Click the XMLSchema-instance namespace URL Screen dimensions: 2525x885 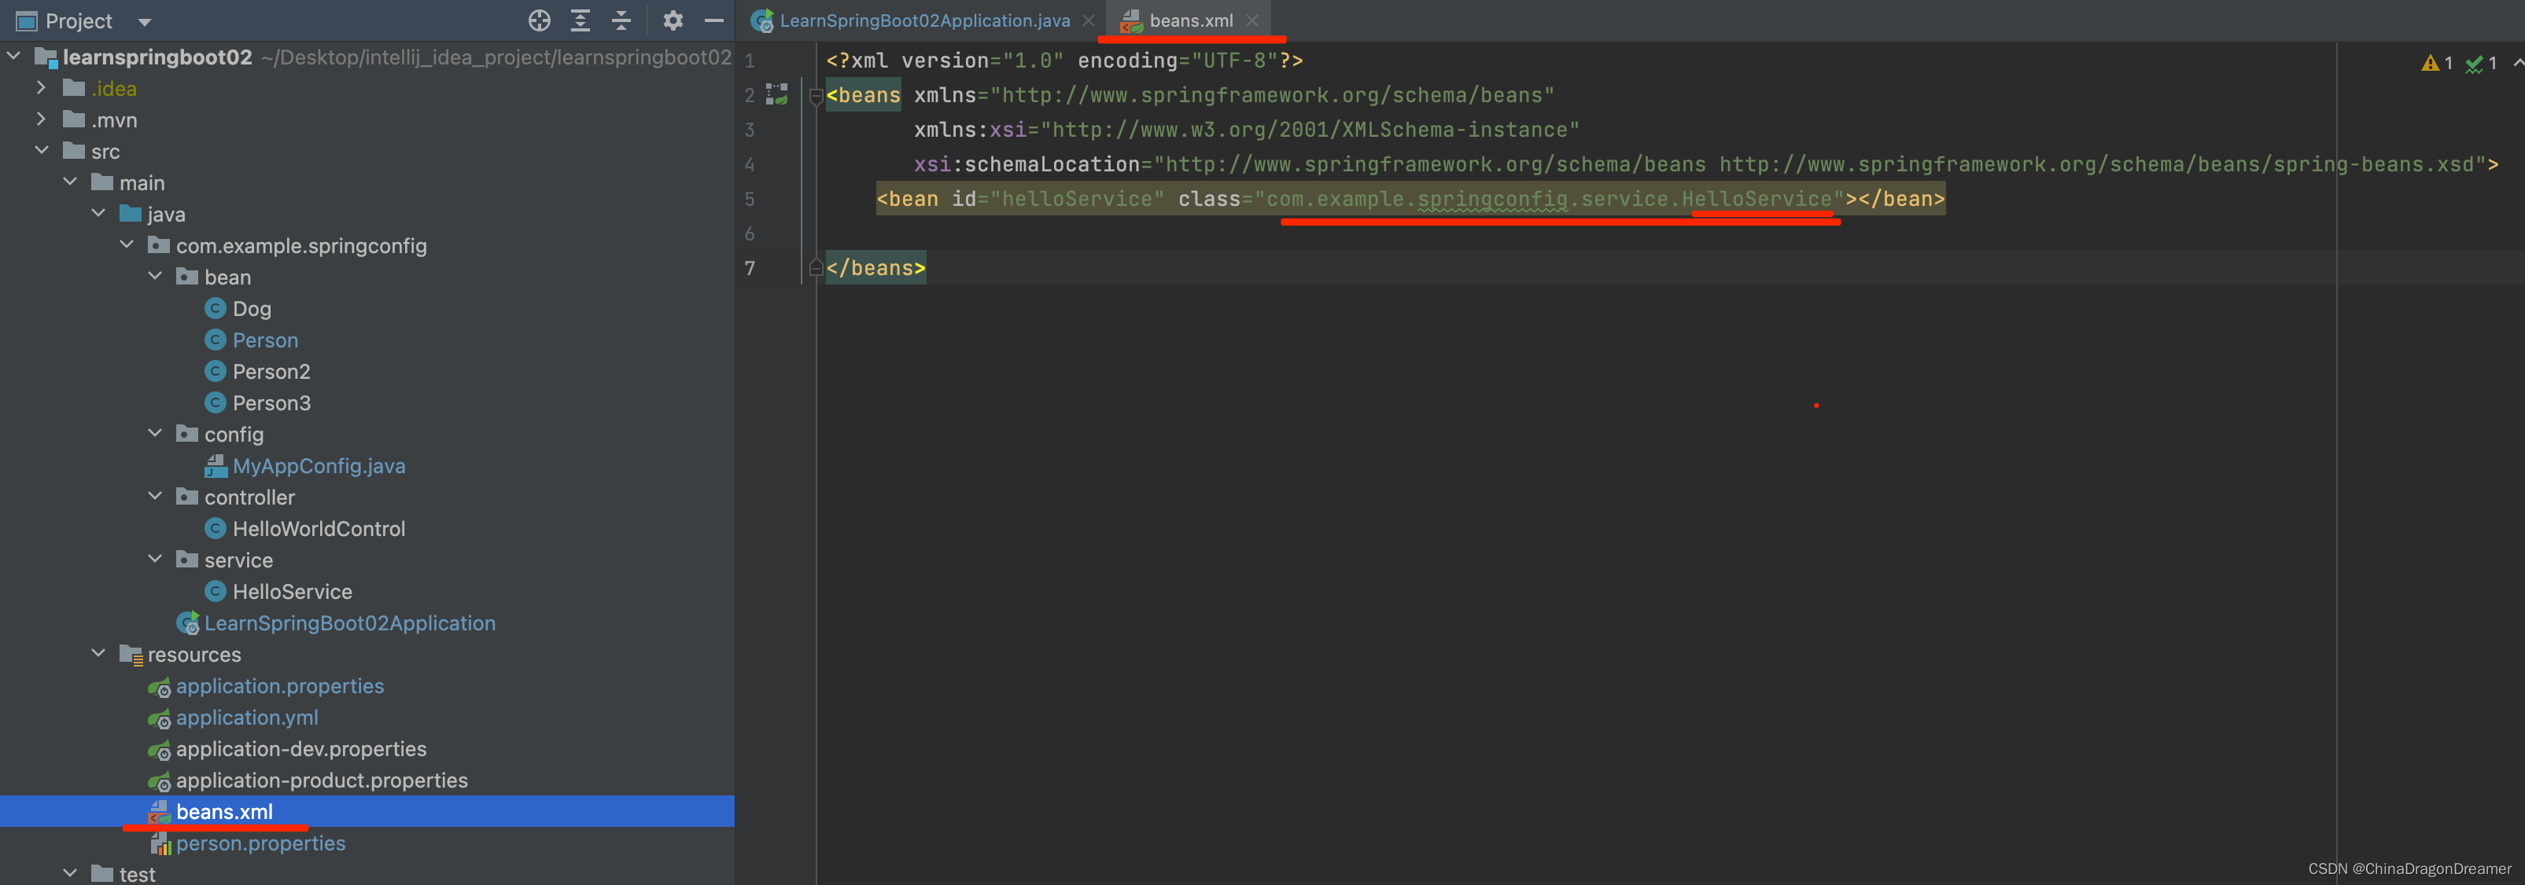[1310, 130]
